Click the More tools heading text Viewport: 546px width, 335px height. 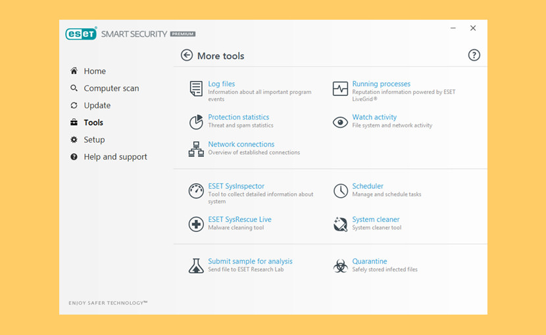221,56
